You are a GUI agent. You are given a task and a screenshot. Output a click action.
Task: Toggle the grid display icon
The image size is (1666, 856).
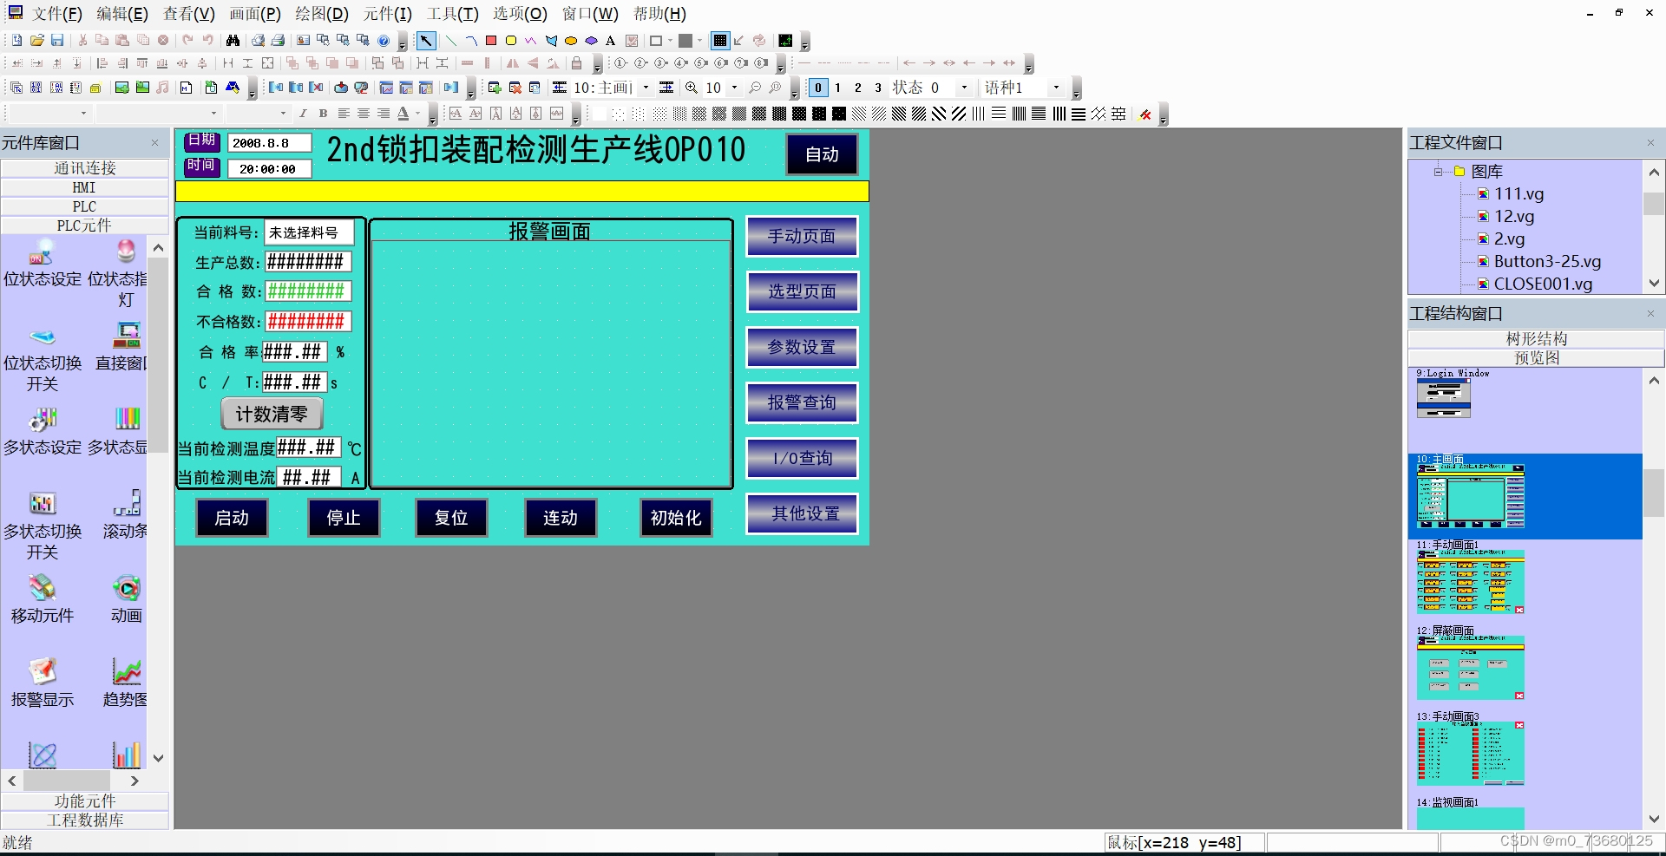(x=720, y=41)
